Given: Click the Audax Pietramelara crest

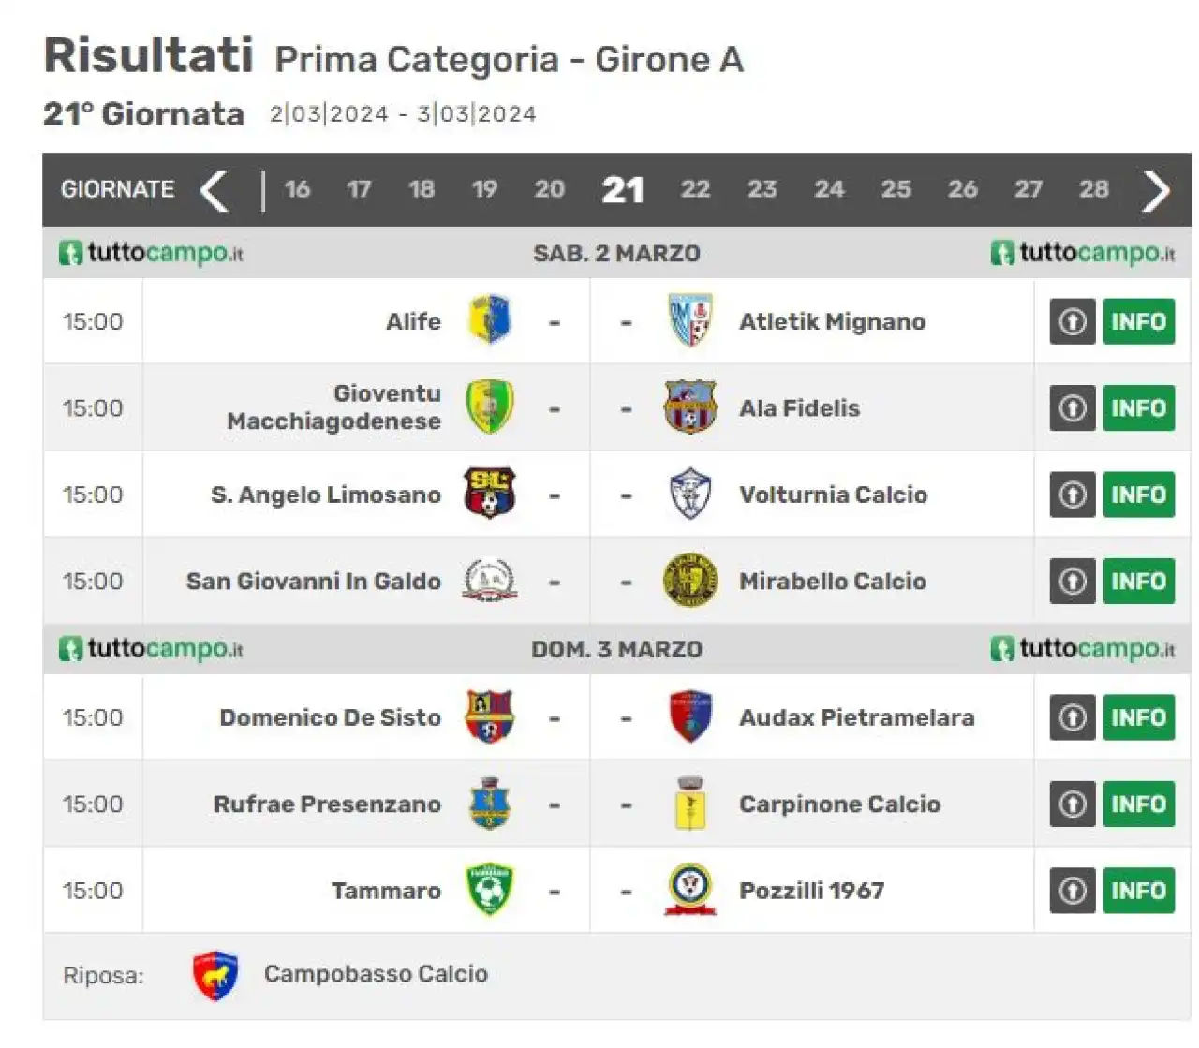Looking at the screenshot, I should (690, 717).
